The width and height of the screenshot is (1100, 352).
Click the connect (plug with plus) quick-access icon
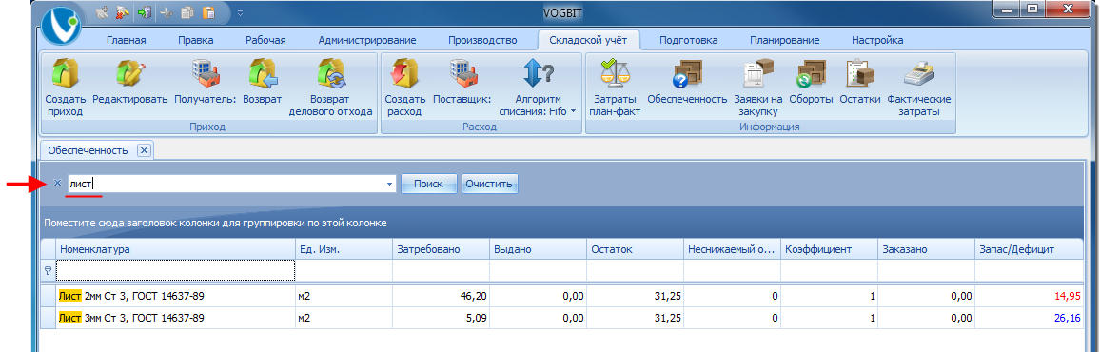point(102,12)
